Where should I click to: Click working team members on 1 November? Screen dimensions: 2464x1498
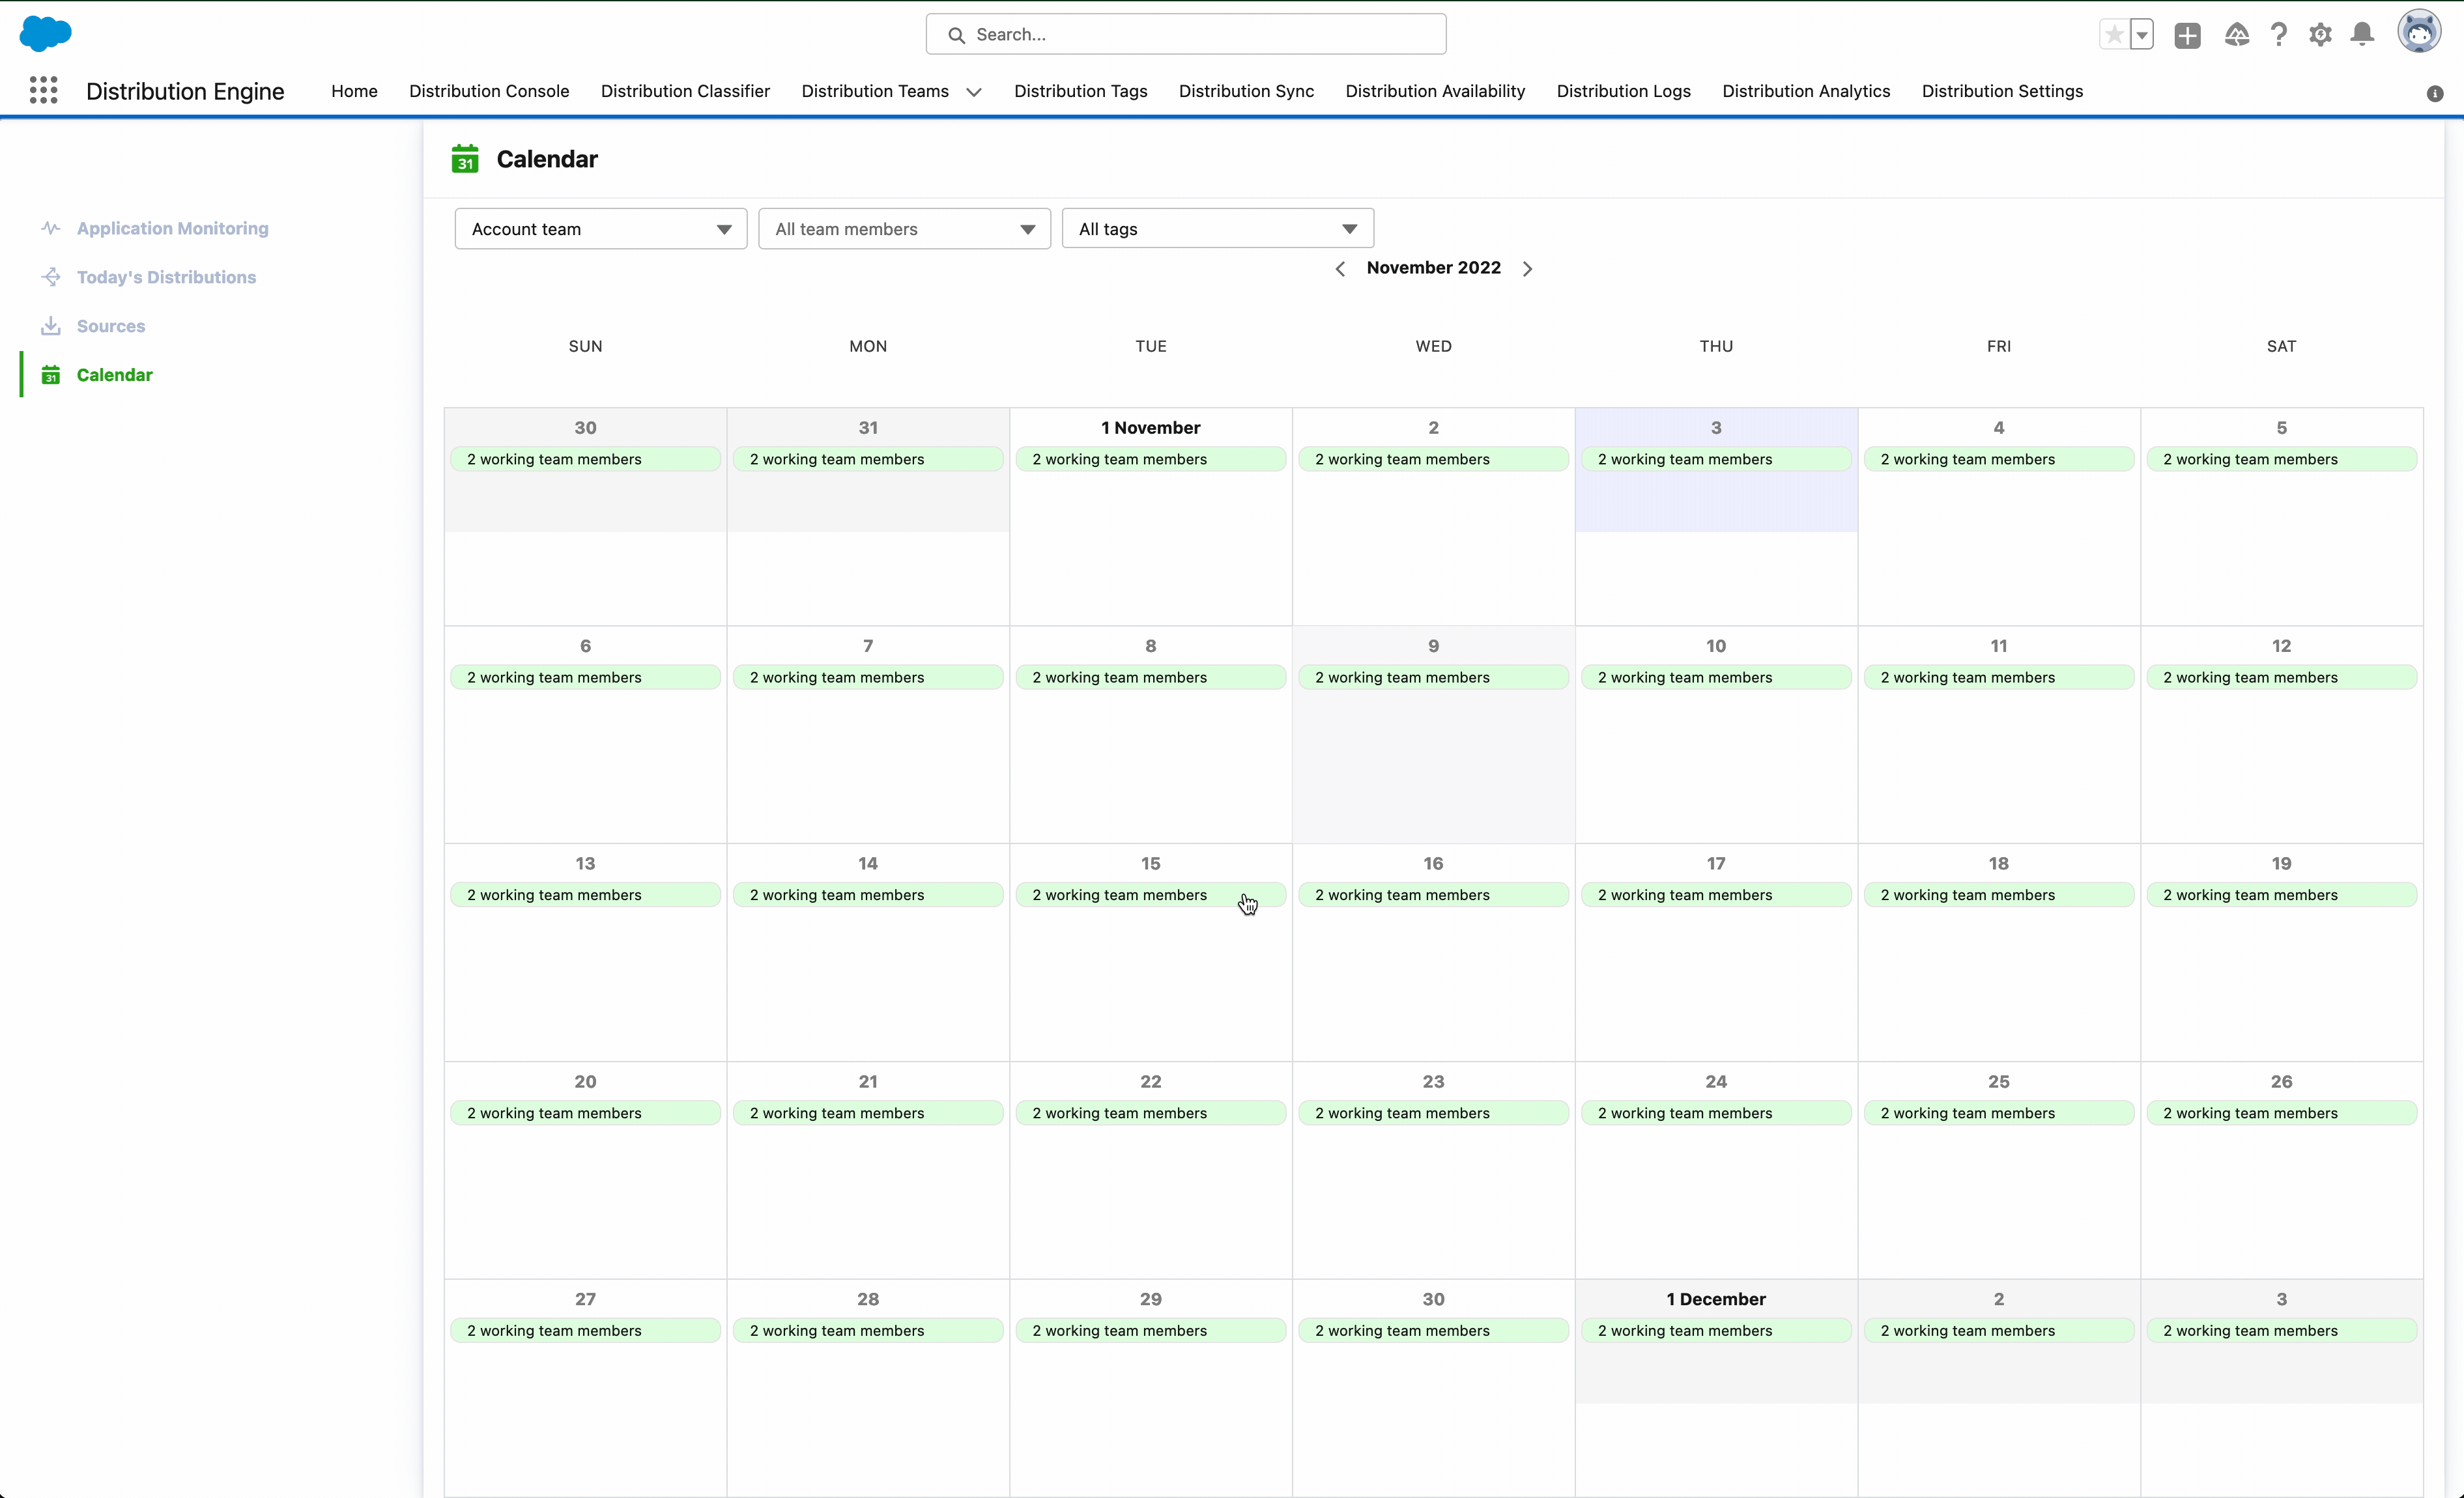(1151, 459)
